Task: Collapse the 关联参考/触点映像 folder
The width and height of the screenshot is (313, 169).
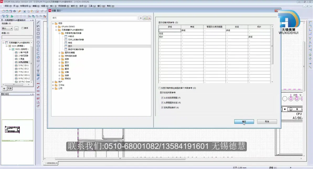Action: click(x=60, y=33)
